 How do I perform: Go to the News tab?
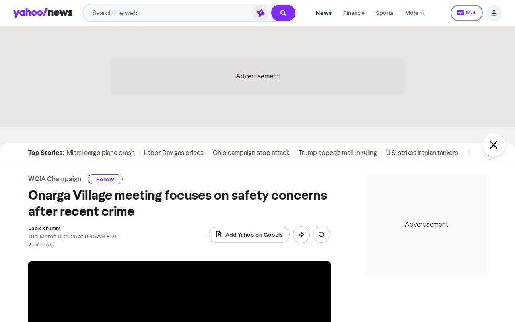coord(324,13)
